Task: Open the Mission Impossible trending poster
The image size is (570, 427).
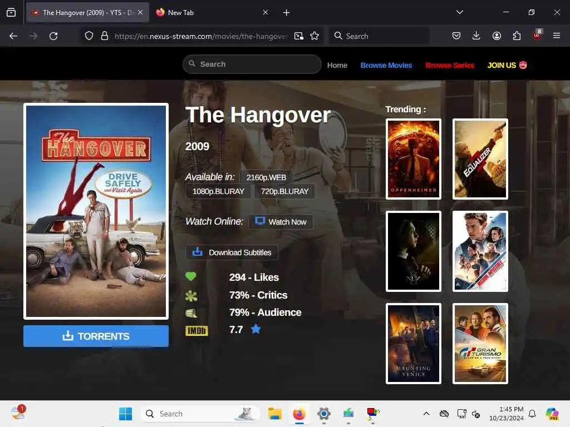Action: tap(480, 251)
